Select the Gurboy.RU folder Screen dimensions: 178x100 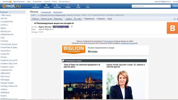click(x=5, y=54)
